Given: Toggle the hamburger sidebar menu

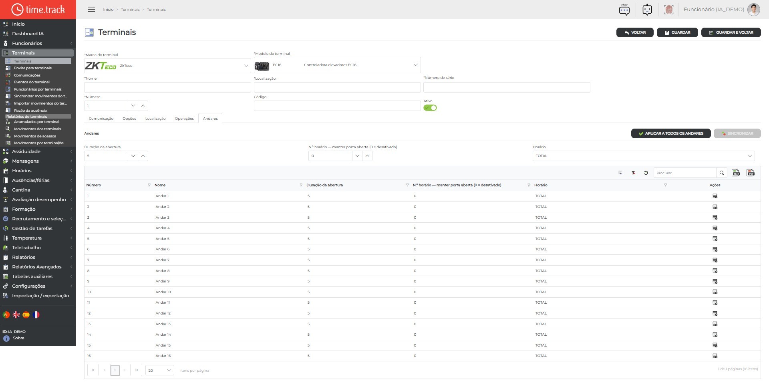Looking at the screenshot, I should (x=91, y=9).
